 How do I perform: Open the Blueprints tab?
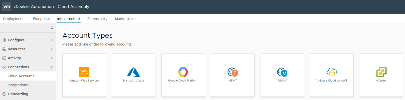pos(41,19)
